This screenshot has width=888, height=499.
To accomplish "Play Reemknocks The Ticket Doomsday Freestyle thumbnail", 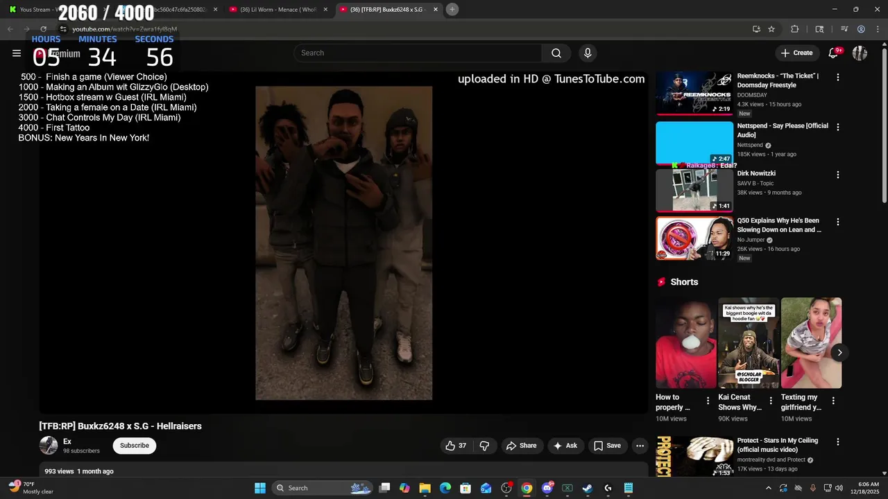I will [x=694, y=93].
